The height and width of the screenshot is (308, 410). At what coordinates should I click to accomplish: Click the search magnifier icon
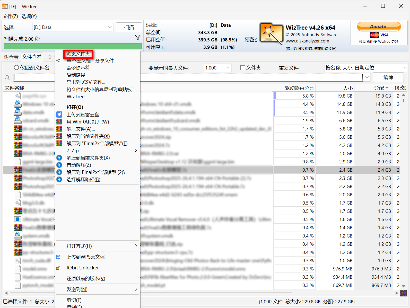coord(7,77)
